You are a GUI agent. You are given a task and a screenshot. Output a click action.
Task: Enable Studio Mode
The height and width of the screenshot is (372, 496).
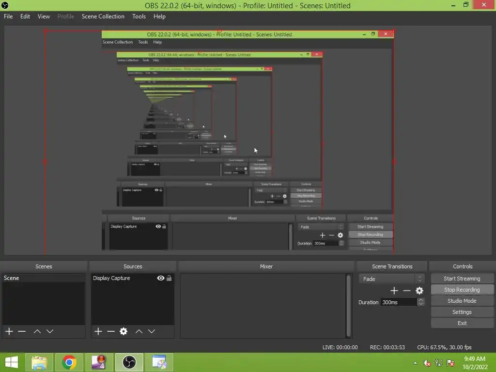[x=462, y=301]
